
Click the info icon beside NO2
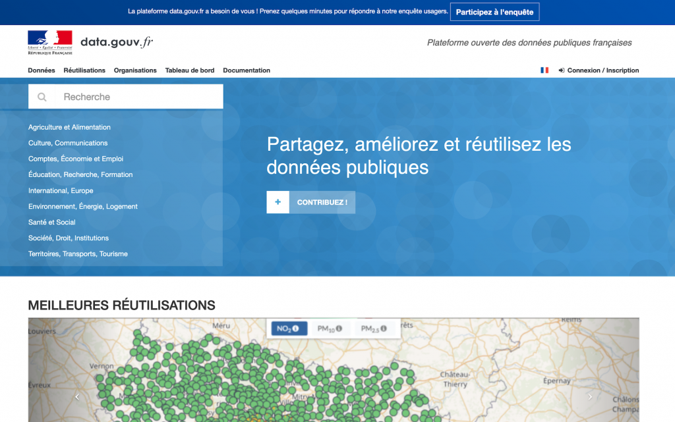point(296,329)
